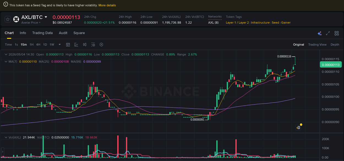Image resolution: width=344 pixels, height=161 pixels.
Task: Click the Seed token tag
Action: [275, 23]
